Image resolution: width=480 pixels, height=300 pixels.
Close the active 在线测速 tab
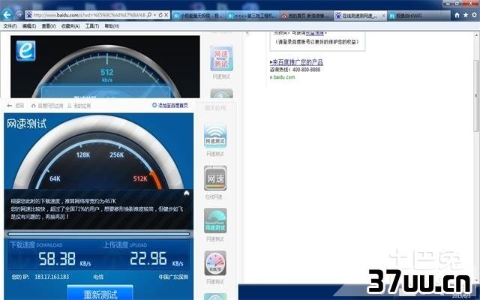pyautogui.click(x=383, y=15)
